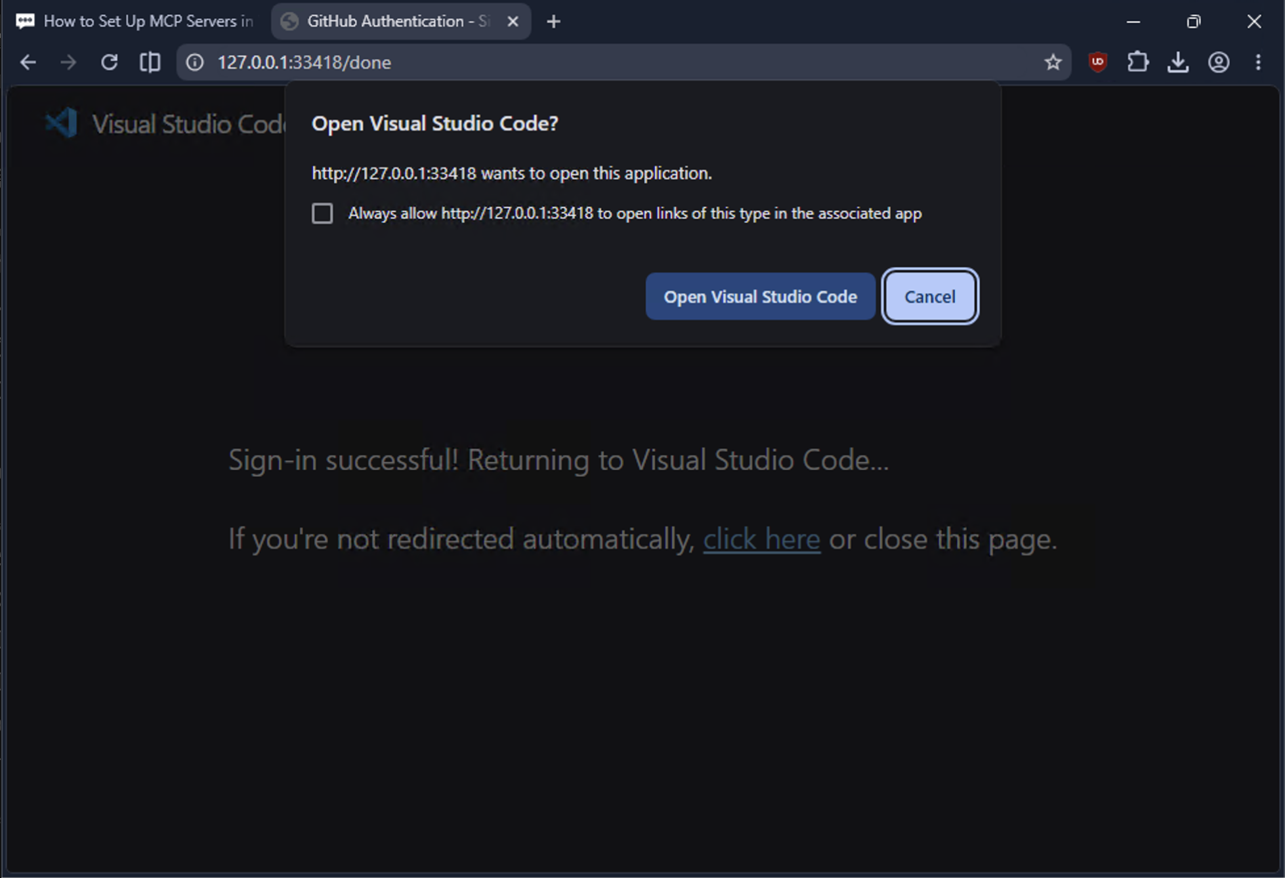
Task: Switch to How to Set Up MCP Servers tab
Action: 135,22
